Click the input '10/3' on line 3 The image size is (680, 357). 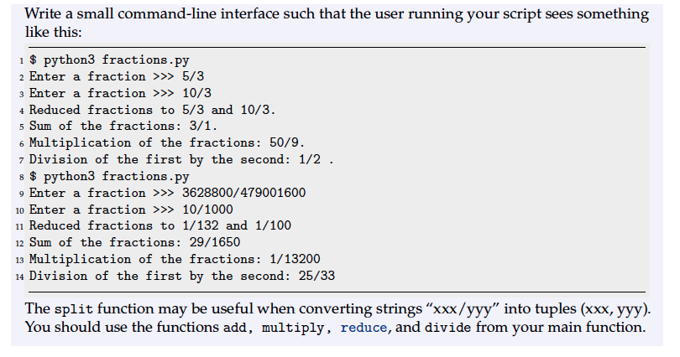pos(197,93)
